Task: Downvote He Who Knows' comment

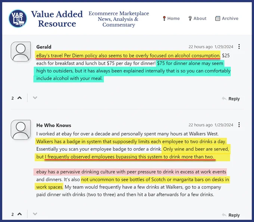Action: [x=35, y=214]
